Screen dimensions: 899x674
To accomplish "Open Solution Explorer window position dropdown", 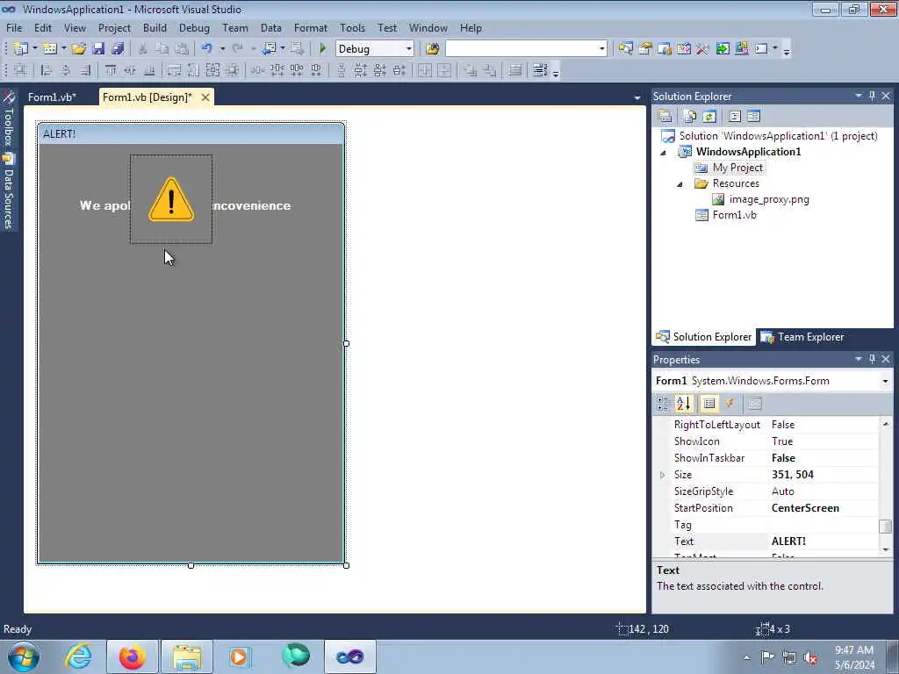I will tap(859, 96).
